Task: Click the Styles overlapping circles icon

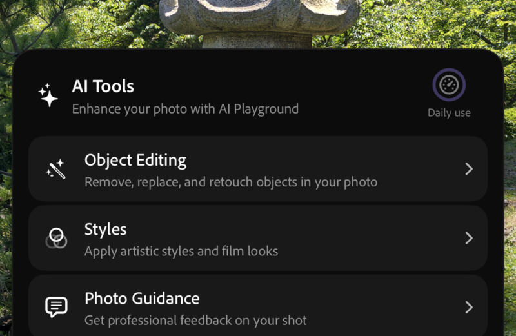Action: (56, 238)
